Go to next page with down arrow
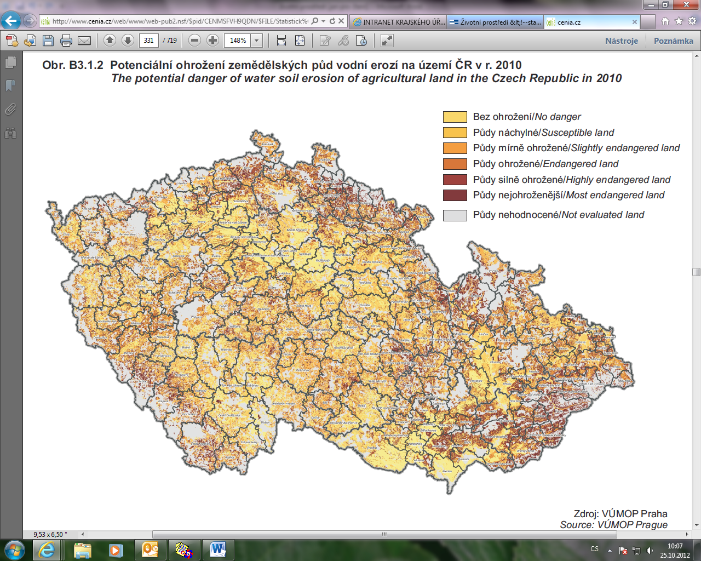Viewport: 701px width, 561px height. pos(128,41)
